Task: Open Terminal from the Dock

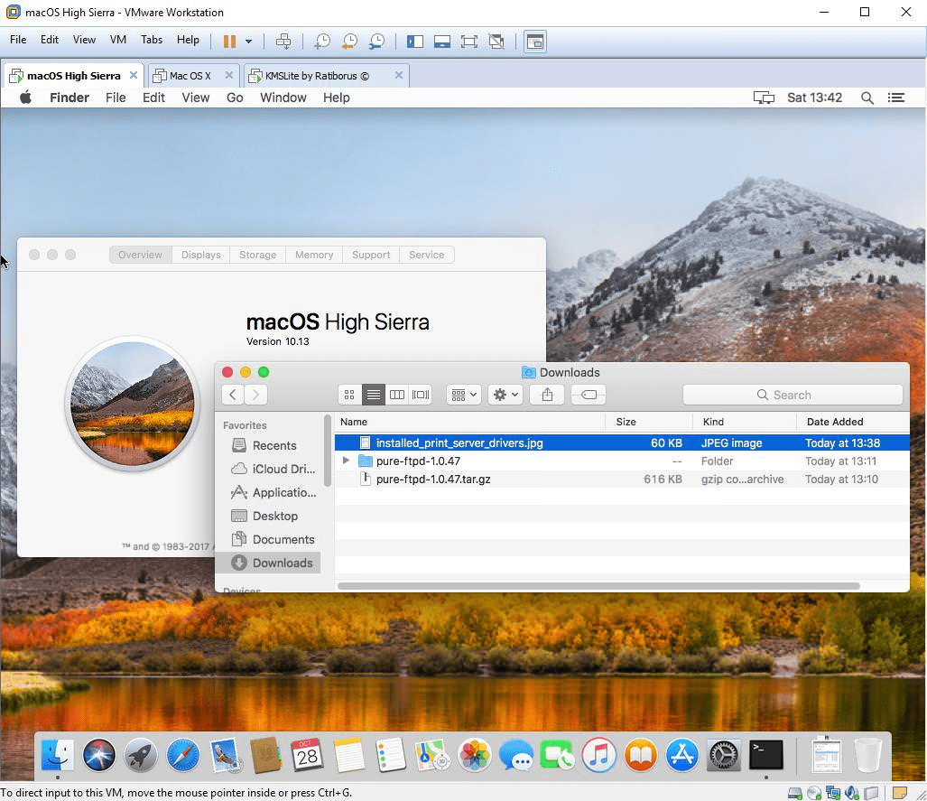Action: click(765, 756)
